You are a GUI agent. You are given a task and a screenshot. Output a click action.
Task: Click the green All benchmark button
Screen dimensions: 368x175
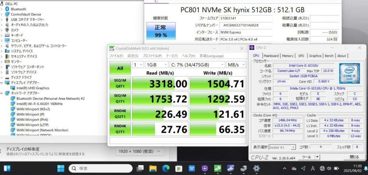coord(120,68)
